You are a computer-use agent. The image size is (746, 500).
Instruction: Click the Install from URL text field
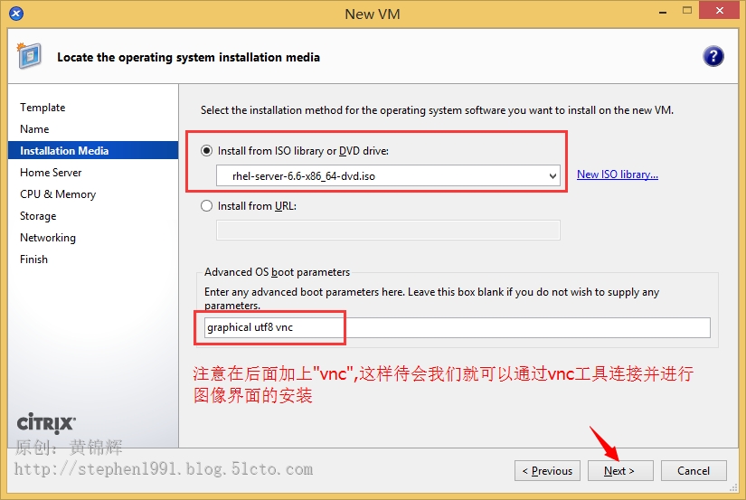[x=388, y=231]
